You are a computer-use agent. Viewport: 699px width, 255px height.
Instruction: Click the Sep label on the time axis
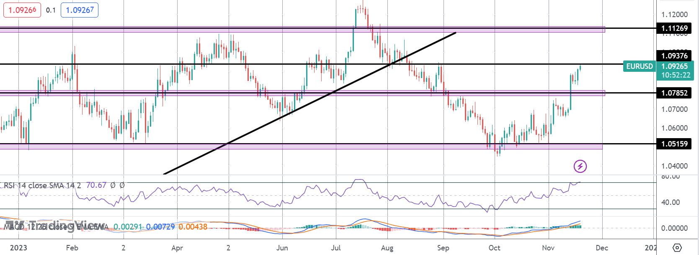point(443,248)
